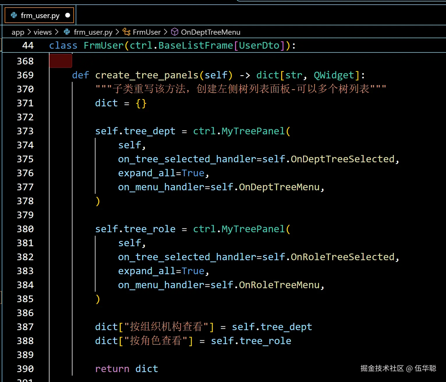The width and height of the screenshot is (446, 382).
Task: Click 'BaseListFrame' in the class header
Action: coord(196,45)
